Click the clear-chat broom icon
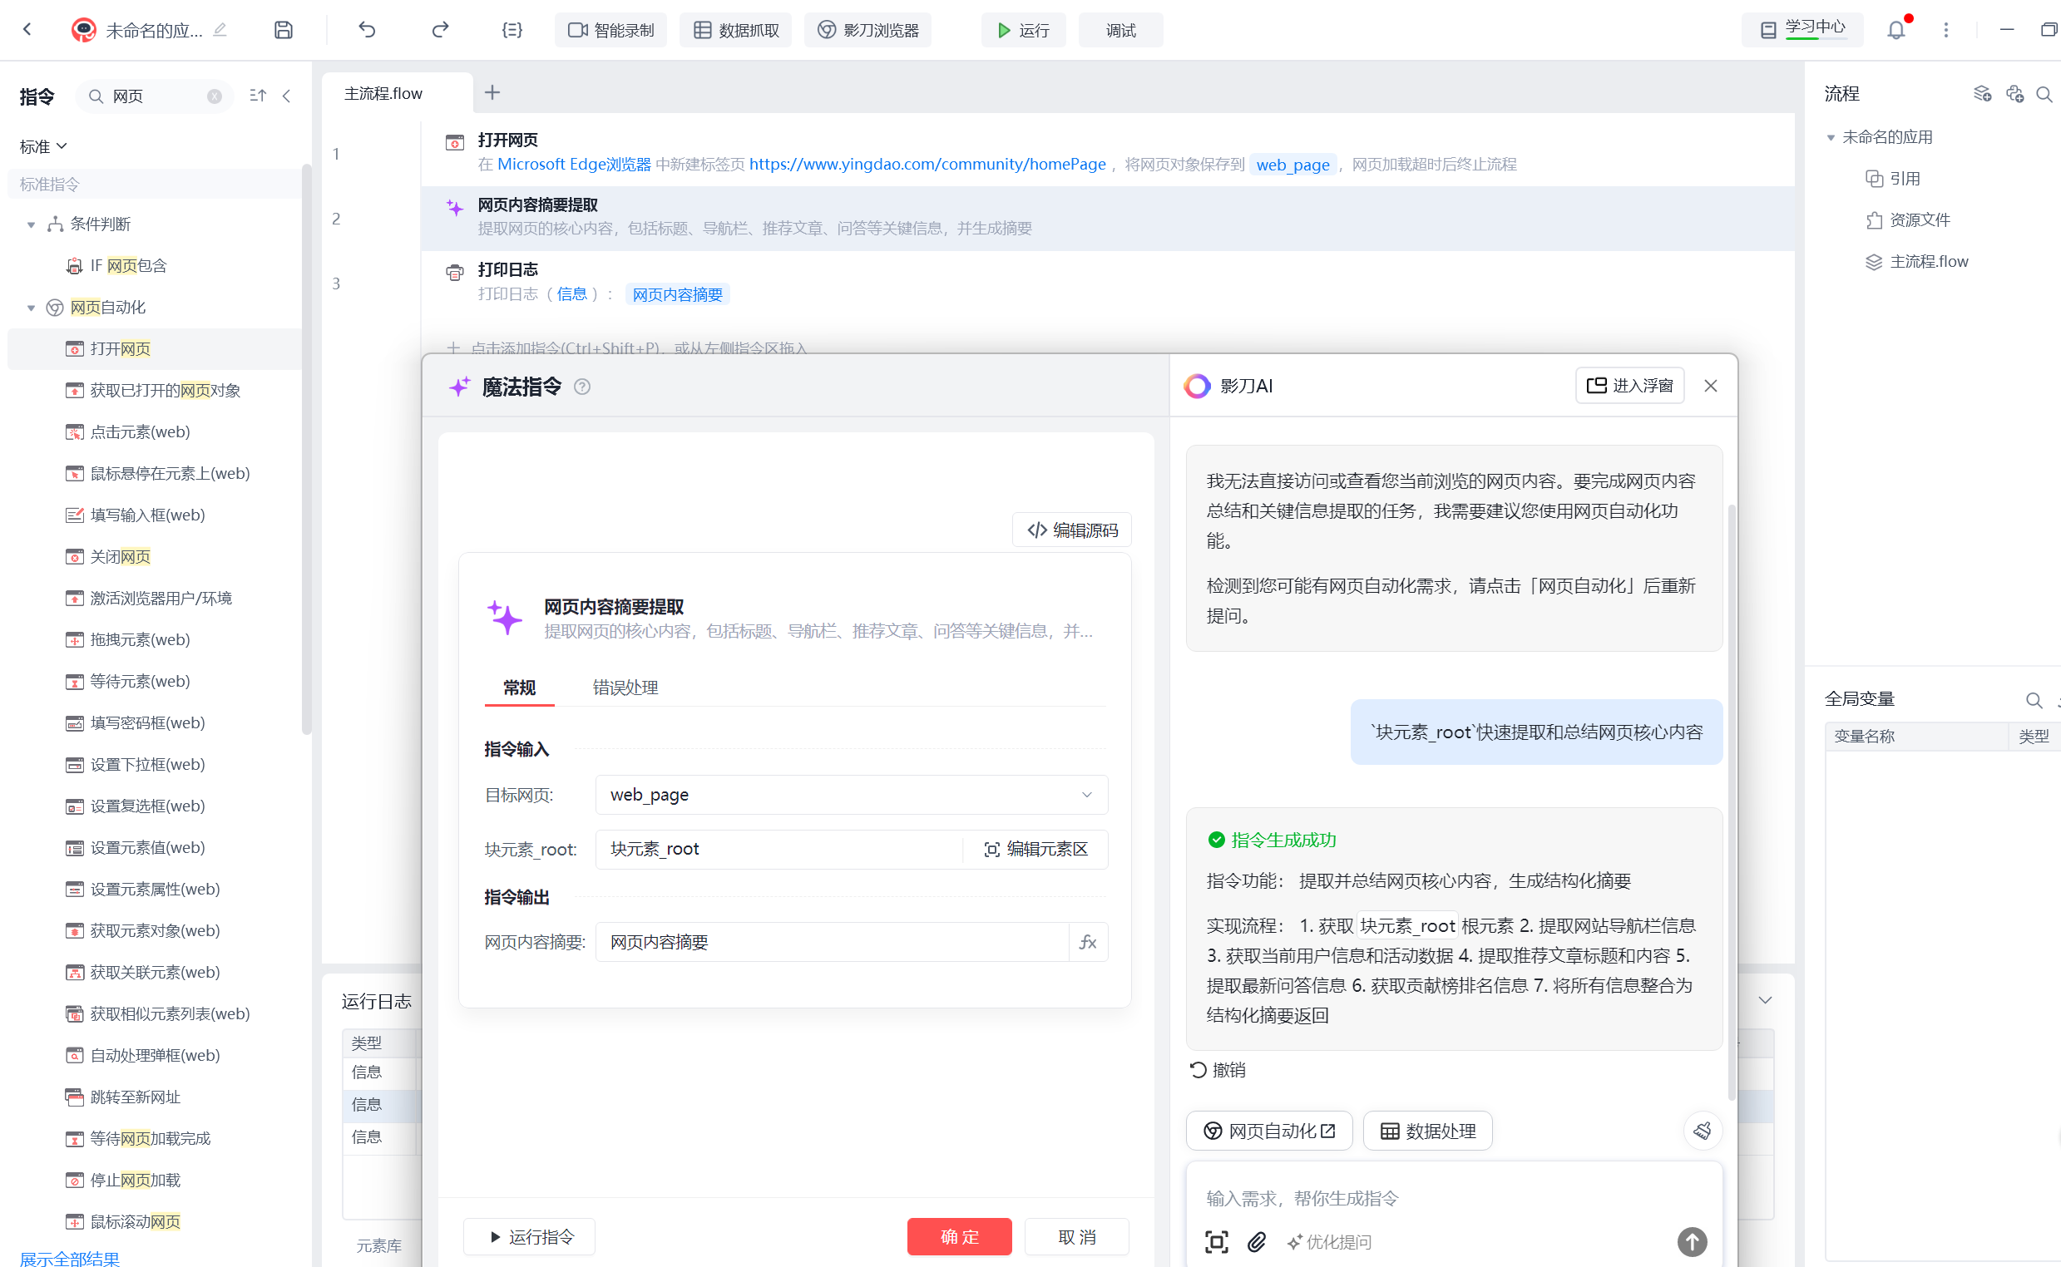Image resolution: width=2061 pixels, height=1267 pixels. tap(1703, 1131)
